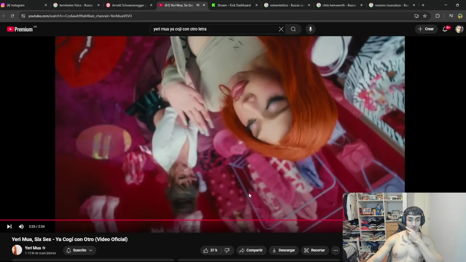466x262 pixels.
Task: Close the estrambótico tab
Action: pos(309,5)
